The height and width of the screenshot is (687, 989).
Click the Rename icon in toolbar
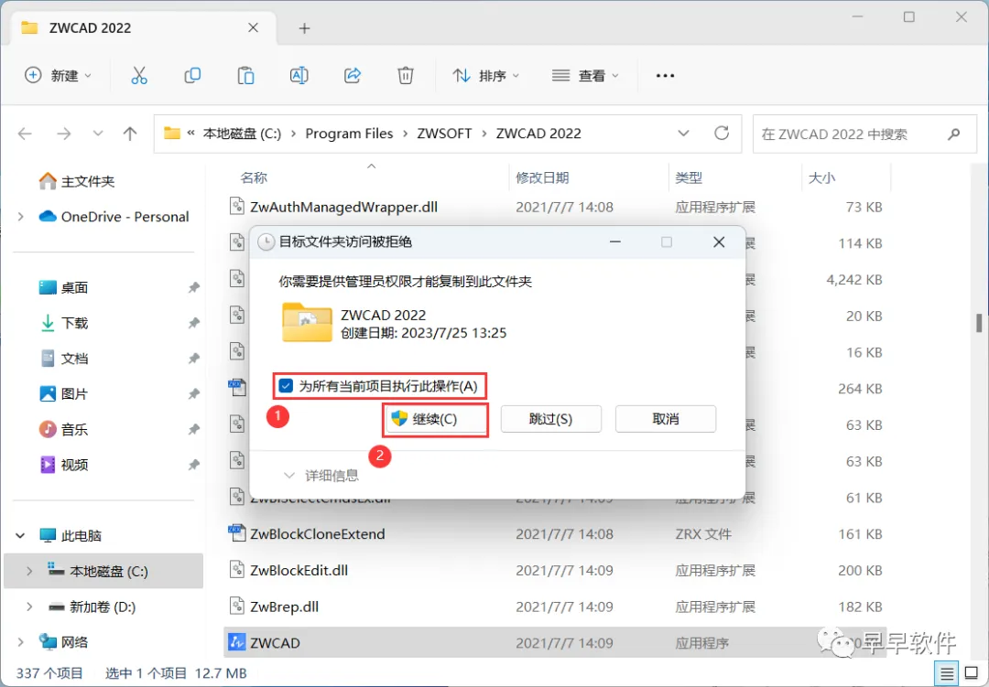299,76
